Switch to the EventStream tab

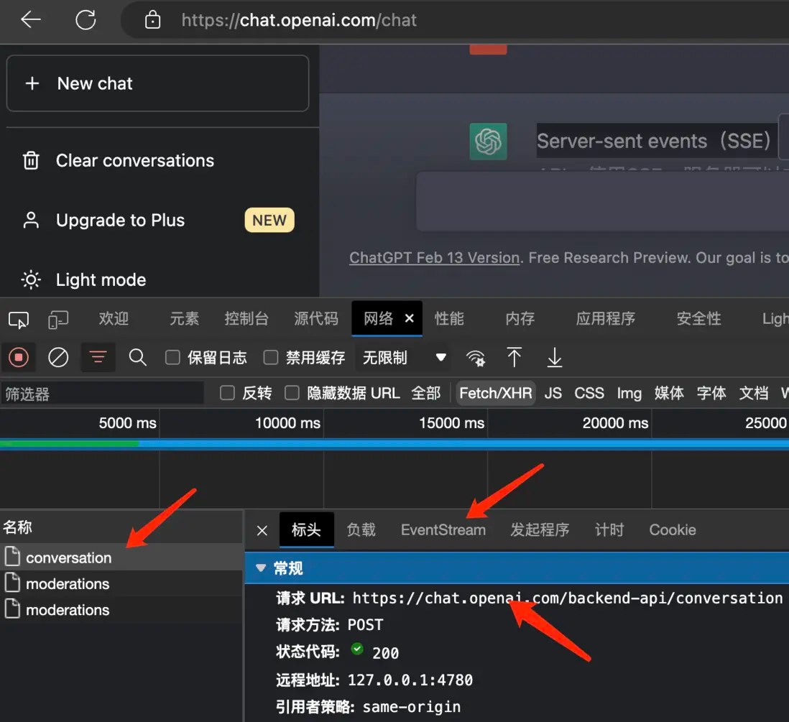point(443,529)
